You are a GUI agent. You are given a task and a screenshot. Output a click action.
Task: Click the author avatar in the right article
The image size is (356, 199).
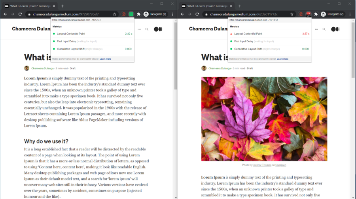click(204, 68)
